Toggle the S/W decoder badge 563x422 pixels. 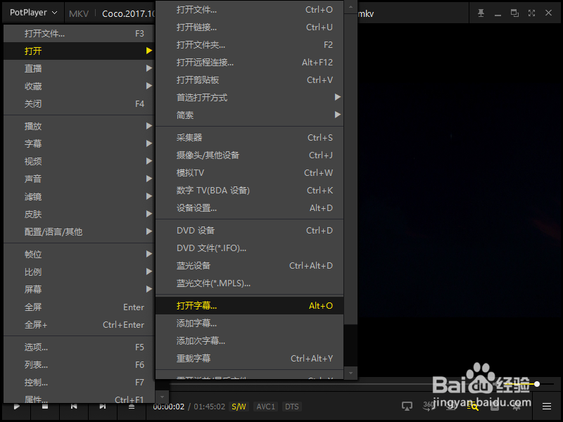239,407
